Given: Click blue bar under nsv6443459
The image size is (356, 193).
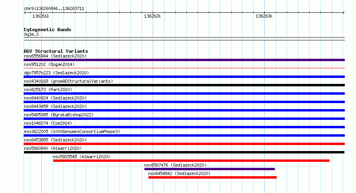Looking at the screenshot, I should 184,110.
